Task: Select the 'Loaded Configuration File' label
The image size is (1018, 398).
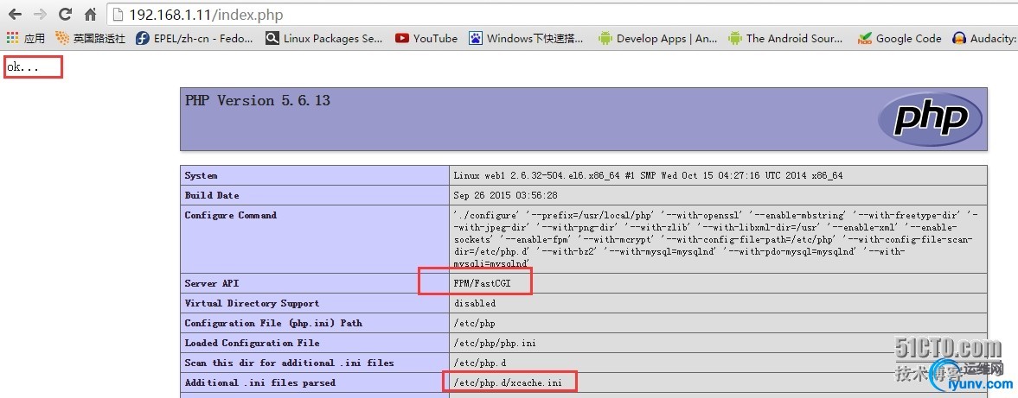Action: (x=252, y=343)
